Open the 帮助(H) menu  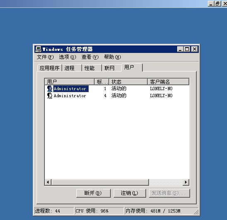[112, 57]
